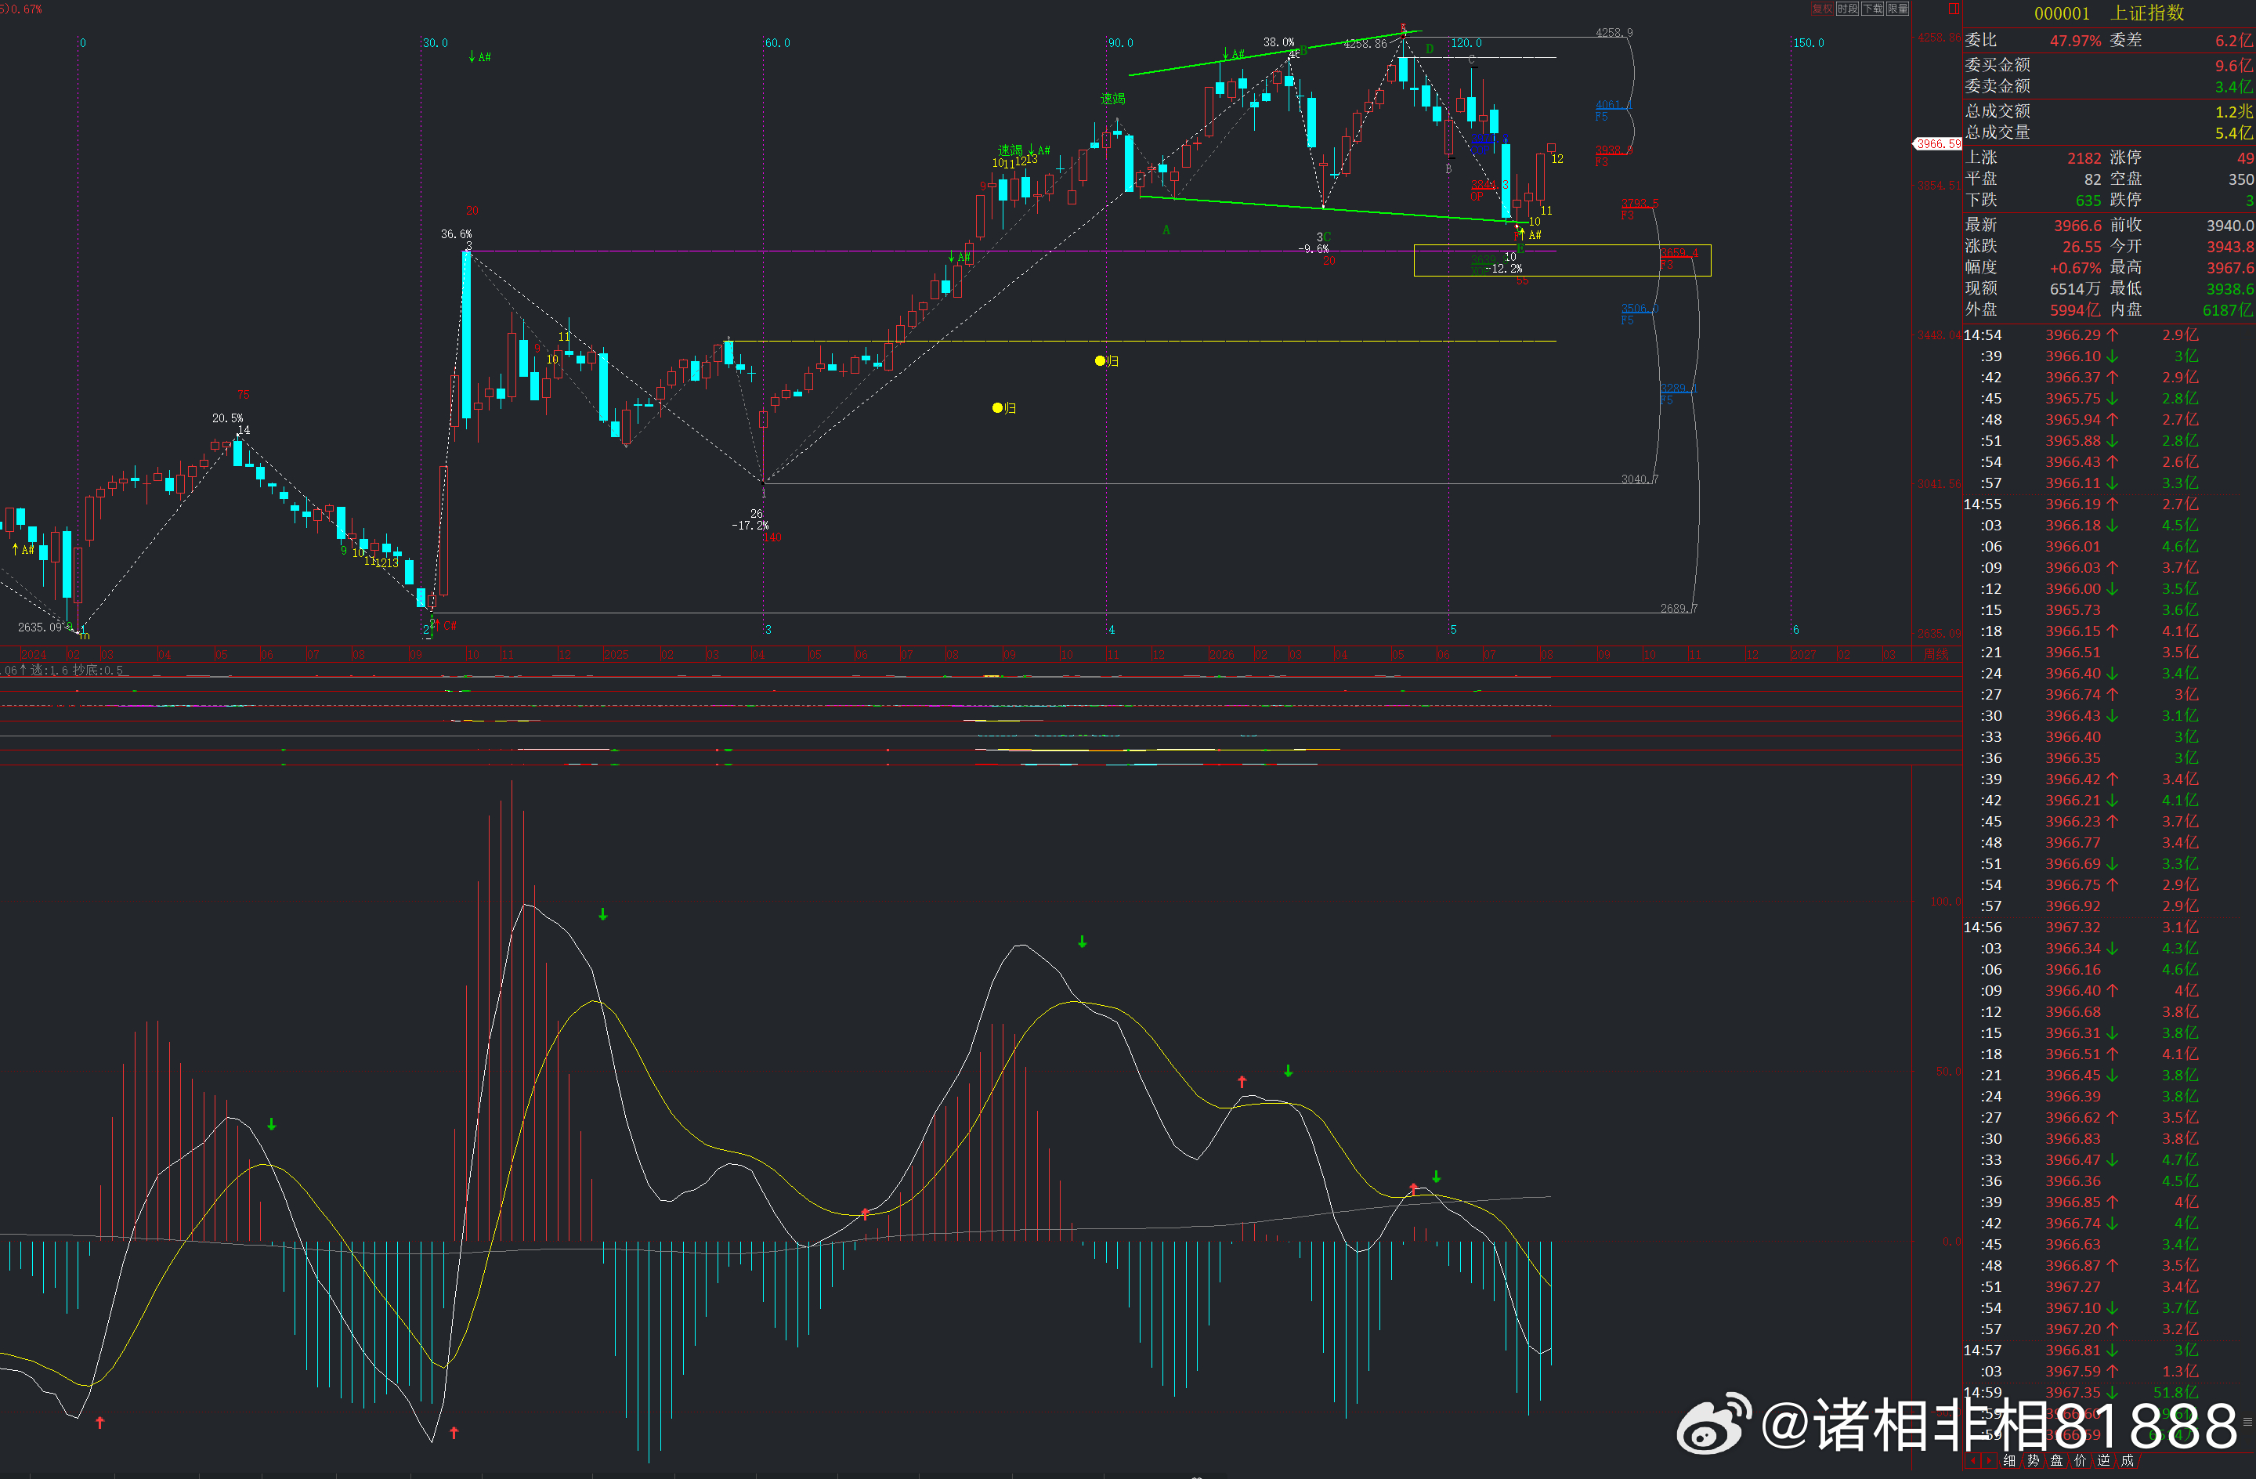
Task: Select the 委比 47.97% value
Action: 2075,41
